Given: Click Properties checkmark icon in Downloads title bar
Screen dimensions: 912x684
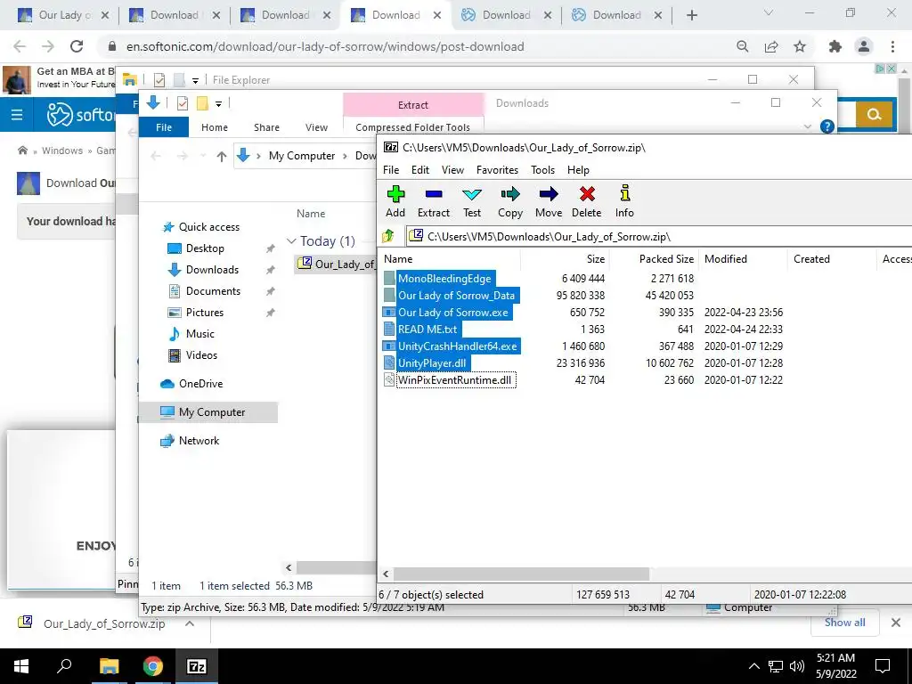Looking at the screenshot, I should 183,103.
